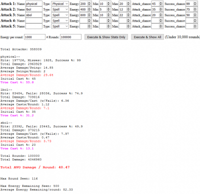Adjust the Attack 5 Attack_chance stepper

[161, 26]
